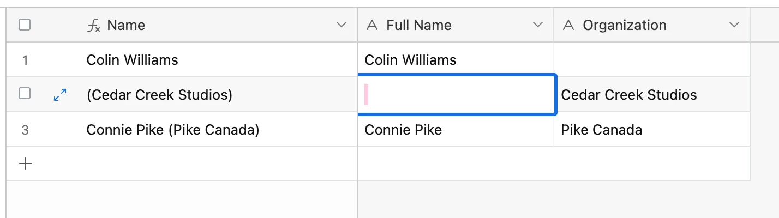This screenshot has height=218, width=779.
Task: Select the Cedar Creek Studios organization cell
Action: (628, 95)
